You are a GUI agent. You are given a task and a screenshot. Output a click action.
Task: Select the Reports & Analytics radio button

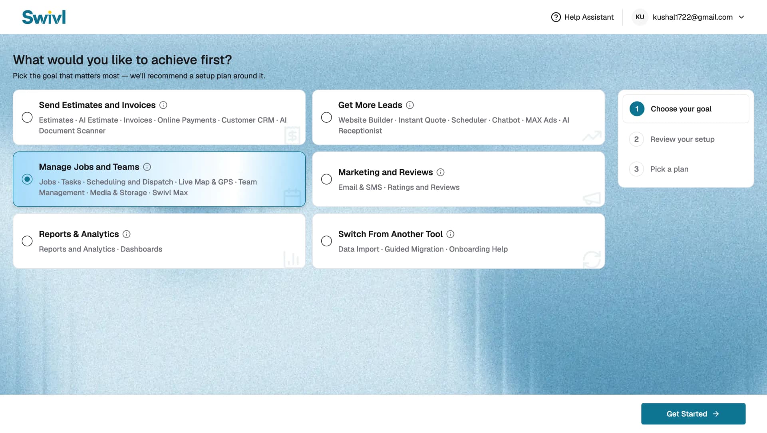point(27,241)
